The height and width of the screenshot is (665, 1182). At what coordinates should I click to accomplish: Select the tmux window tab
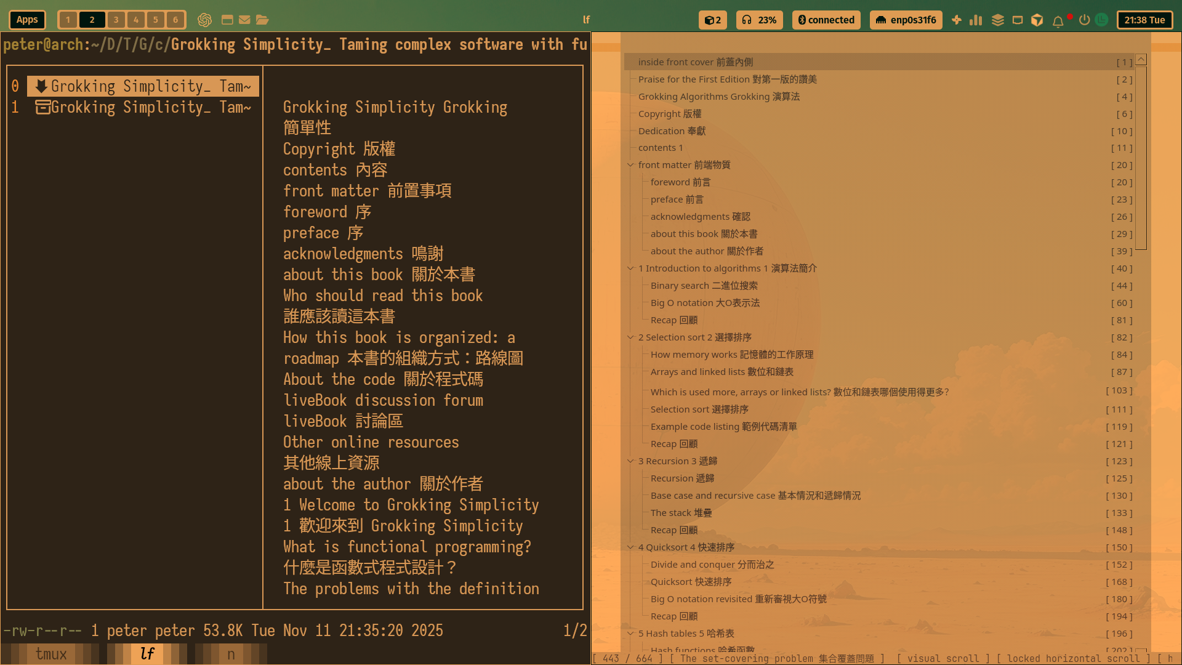(x=51, y=654)
